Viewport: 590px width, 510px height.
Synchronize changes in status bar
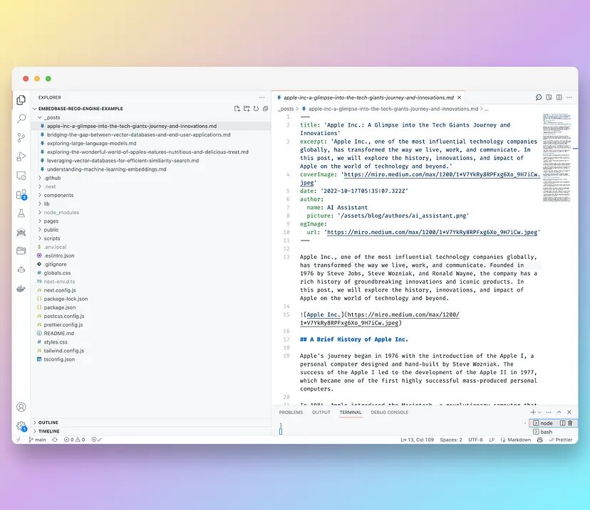[55, 440]
